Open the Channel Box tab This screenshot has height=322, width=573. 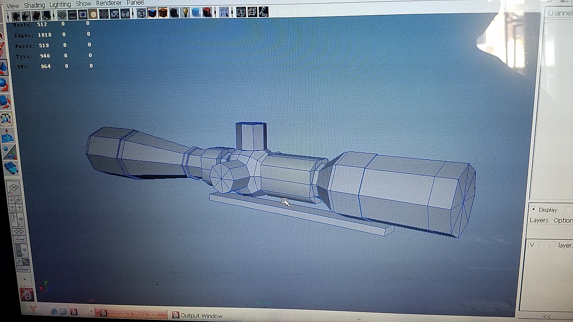click(x=560, y=13)
